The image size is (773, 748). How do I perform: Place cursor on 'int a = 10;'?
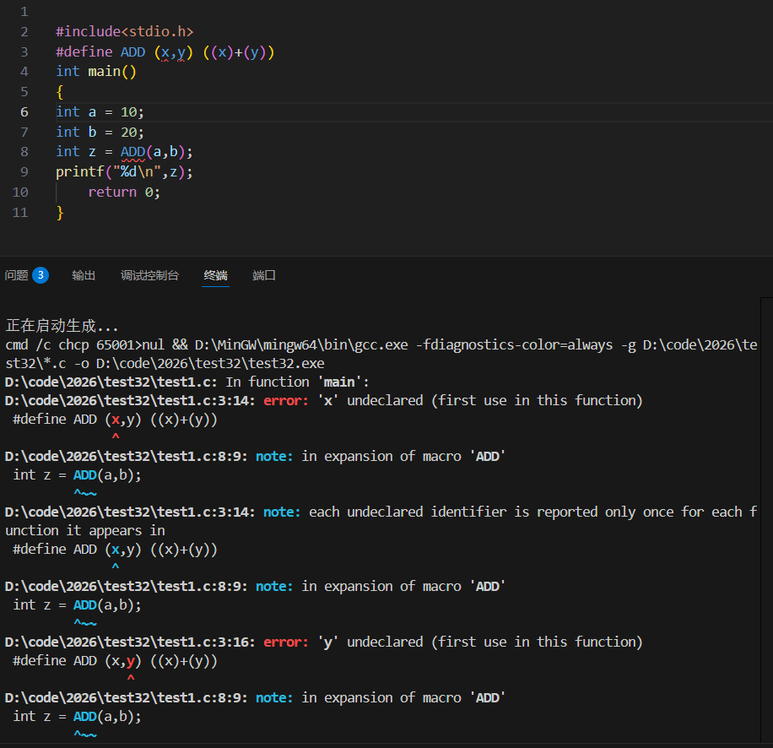[100, 112]
